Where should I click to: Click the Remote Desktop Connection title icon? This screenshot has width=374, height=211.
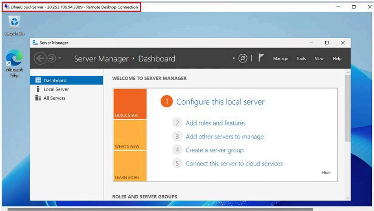(7, 7)
